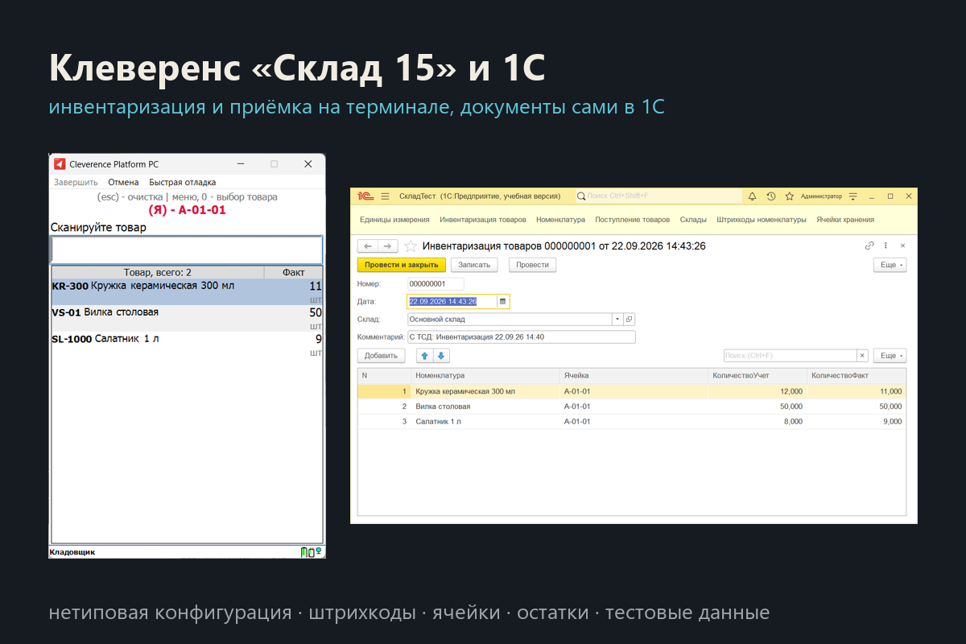Click the Ячейка column header

(x=633, y=375)
